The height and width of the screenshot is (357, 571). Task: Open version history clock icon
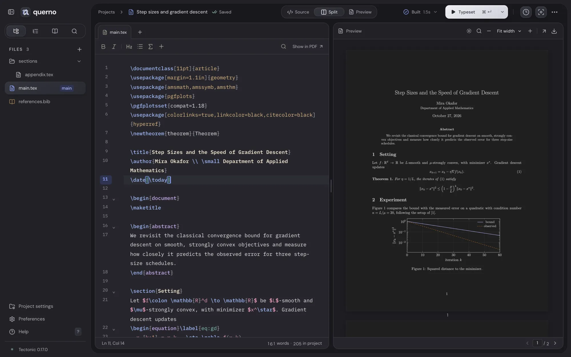pos(526,12)
